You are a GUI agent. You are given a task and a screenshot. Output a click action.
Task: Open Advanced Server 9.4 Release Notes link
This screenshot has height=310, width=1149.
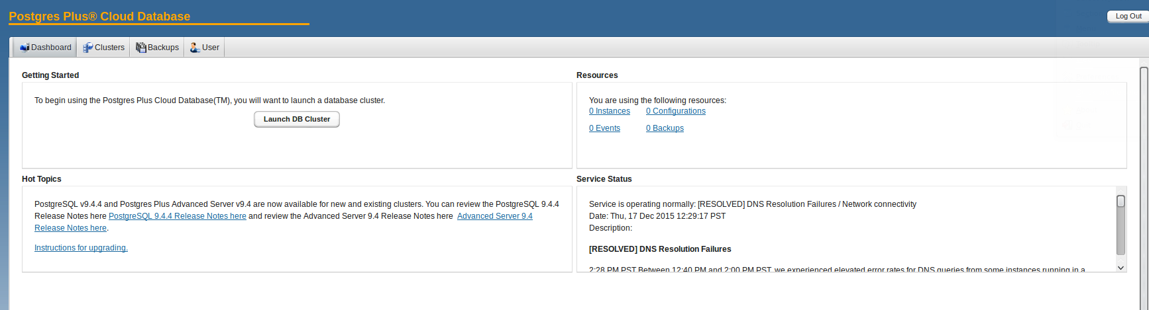coord(494,216)
